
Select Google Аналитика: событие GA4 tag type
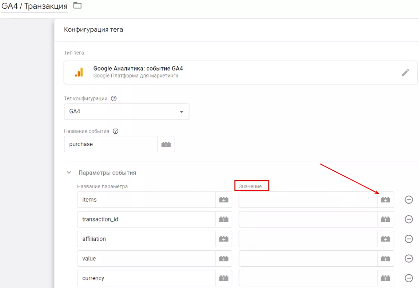240,72
